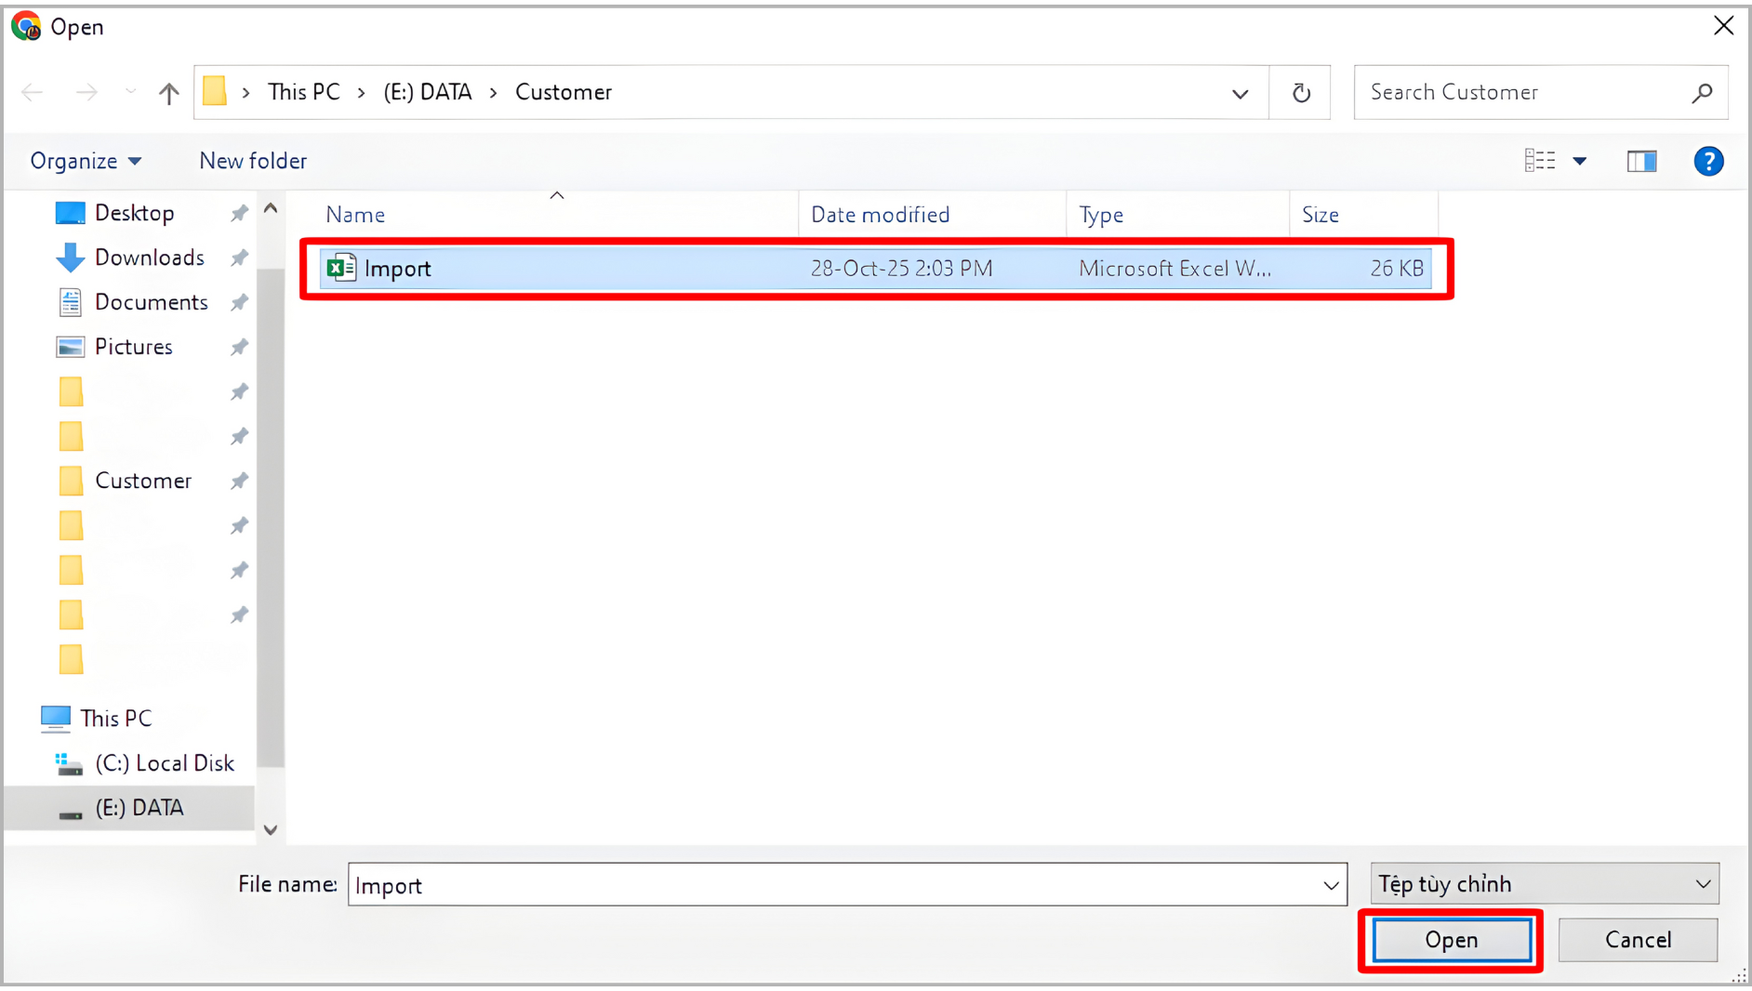This screenshot has height=991, width=1752.
Task: Select the Import Excel file icon
Action: (341, 268)
